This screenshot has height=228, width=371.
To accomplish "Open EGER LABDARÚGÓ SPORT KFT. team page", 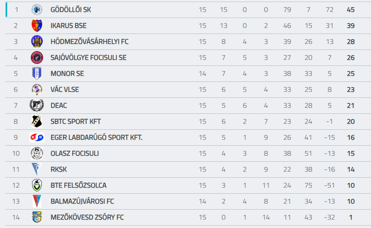I will (x=96, y=137).
